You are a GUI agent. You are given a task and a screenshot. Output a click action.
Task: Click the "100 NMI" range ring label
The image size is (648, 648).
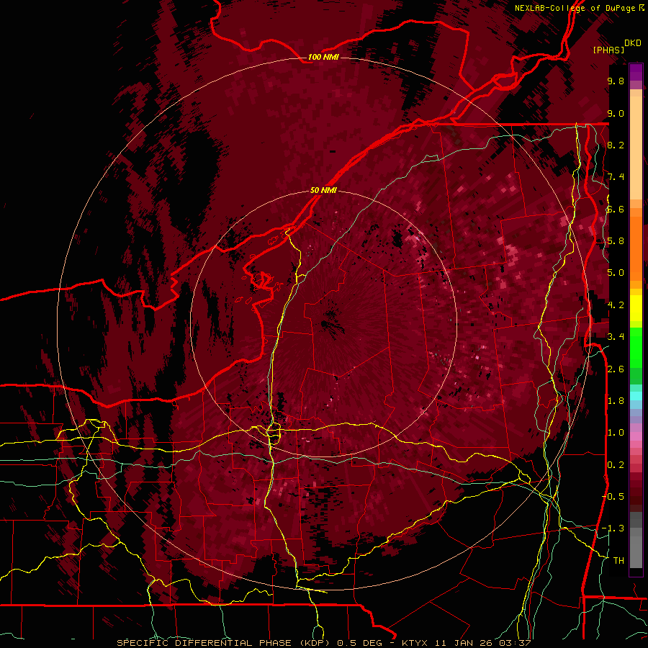point(323,57)
